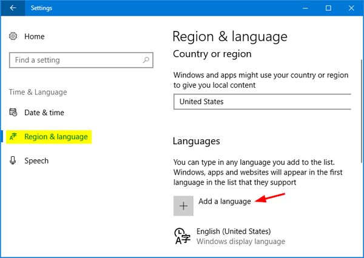Click the magnifier icon in search box
The height and width of the screenshot is (258, 364).
click(146, 61)
